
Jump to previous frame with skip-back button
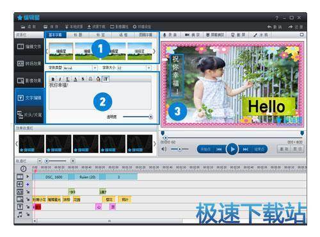[219, 149]
